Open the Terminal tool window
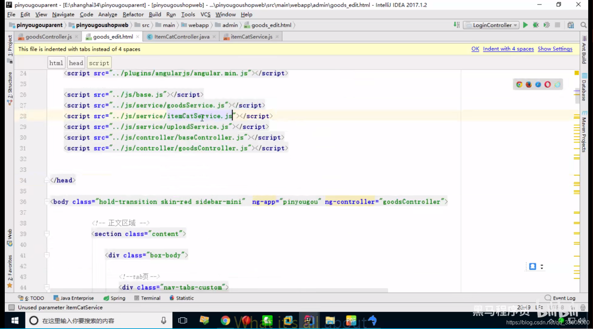Image resolution: width=593 pixels, height=329 pixels. (x=147, y=298)
